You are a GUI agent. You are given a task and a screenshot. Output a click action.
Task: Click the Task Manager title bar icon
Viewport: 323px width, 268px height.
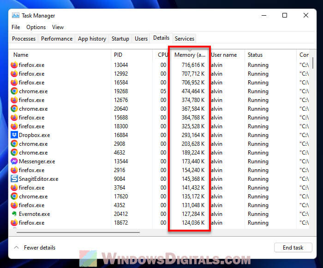(x=16, y=15)
